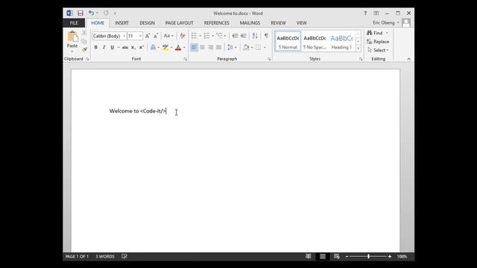477x268 pixels.
Task: Clear all formatting with the eraser icon
Action: (x=182, y=36)
